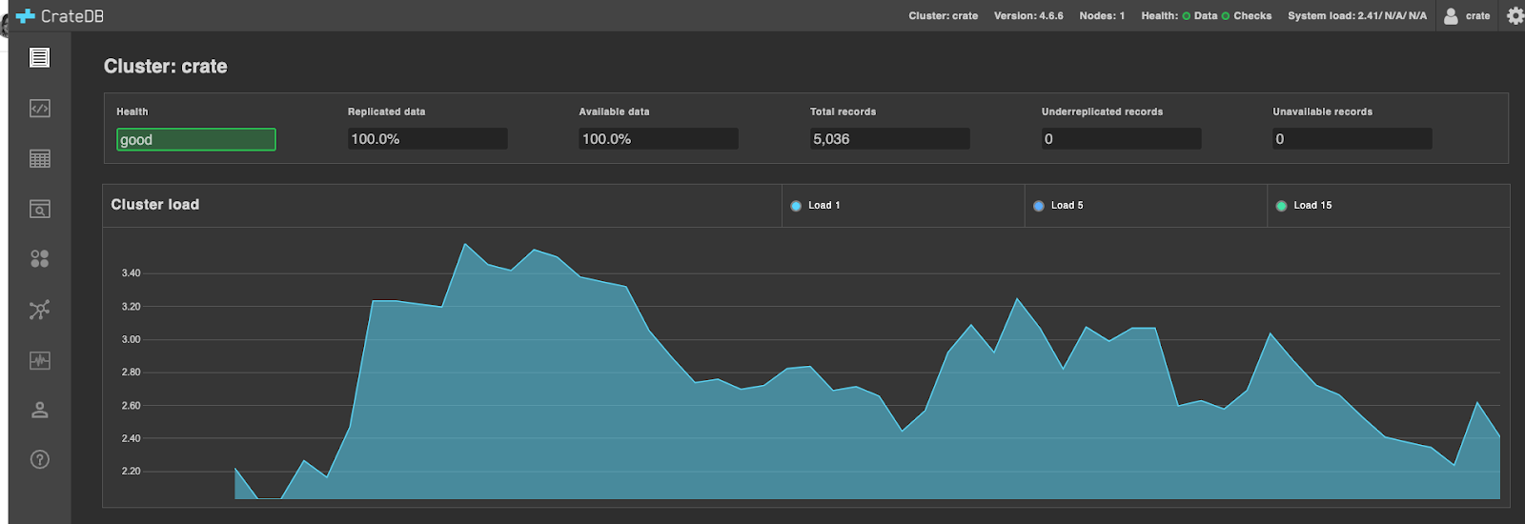This screenshot has height=524, width=1525.
Task: Open the Monitoring pulse icon
Action: tap(39, 360)
